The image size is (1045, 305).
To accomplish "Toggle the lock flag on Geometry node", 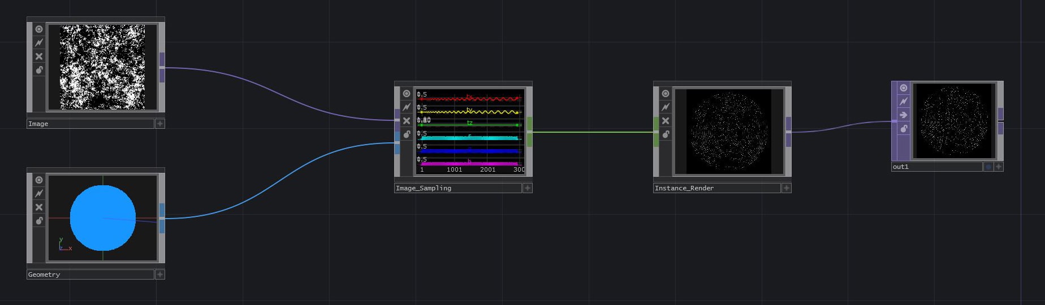I will pos(39,220).
